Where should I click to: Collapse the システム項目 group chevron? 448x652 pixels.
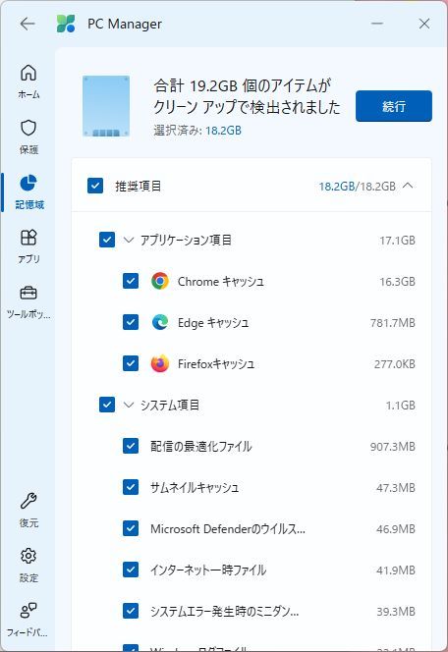click(129, 405)
